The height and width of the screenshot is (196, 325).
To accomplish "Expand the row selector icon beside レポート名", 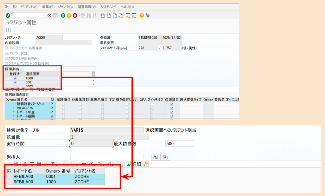I will tap(9, 171).
